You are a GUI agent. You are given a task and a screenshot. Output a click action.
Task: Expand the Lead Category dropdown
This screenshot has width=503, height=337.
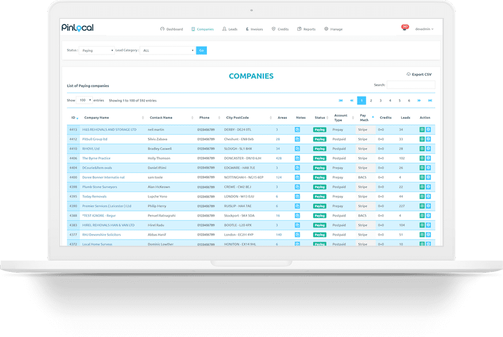[x=167, y=51]
